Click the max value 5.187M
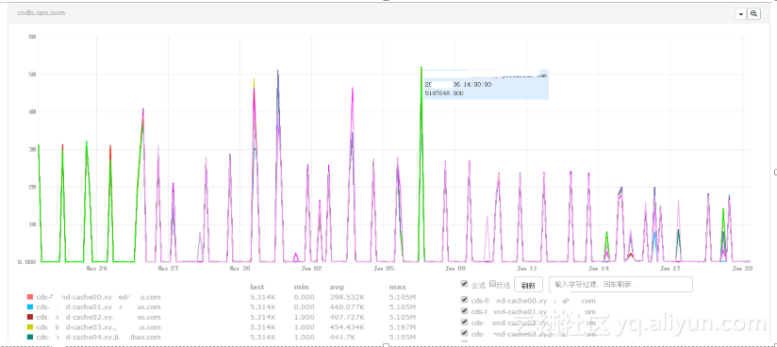Screen dimensions: 777x347 click(x=403, y=327)
